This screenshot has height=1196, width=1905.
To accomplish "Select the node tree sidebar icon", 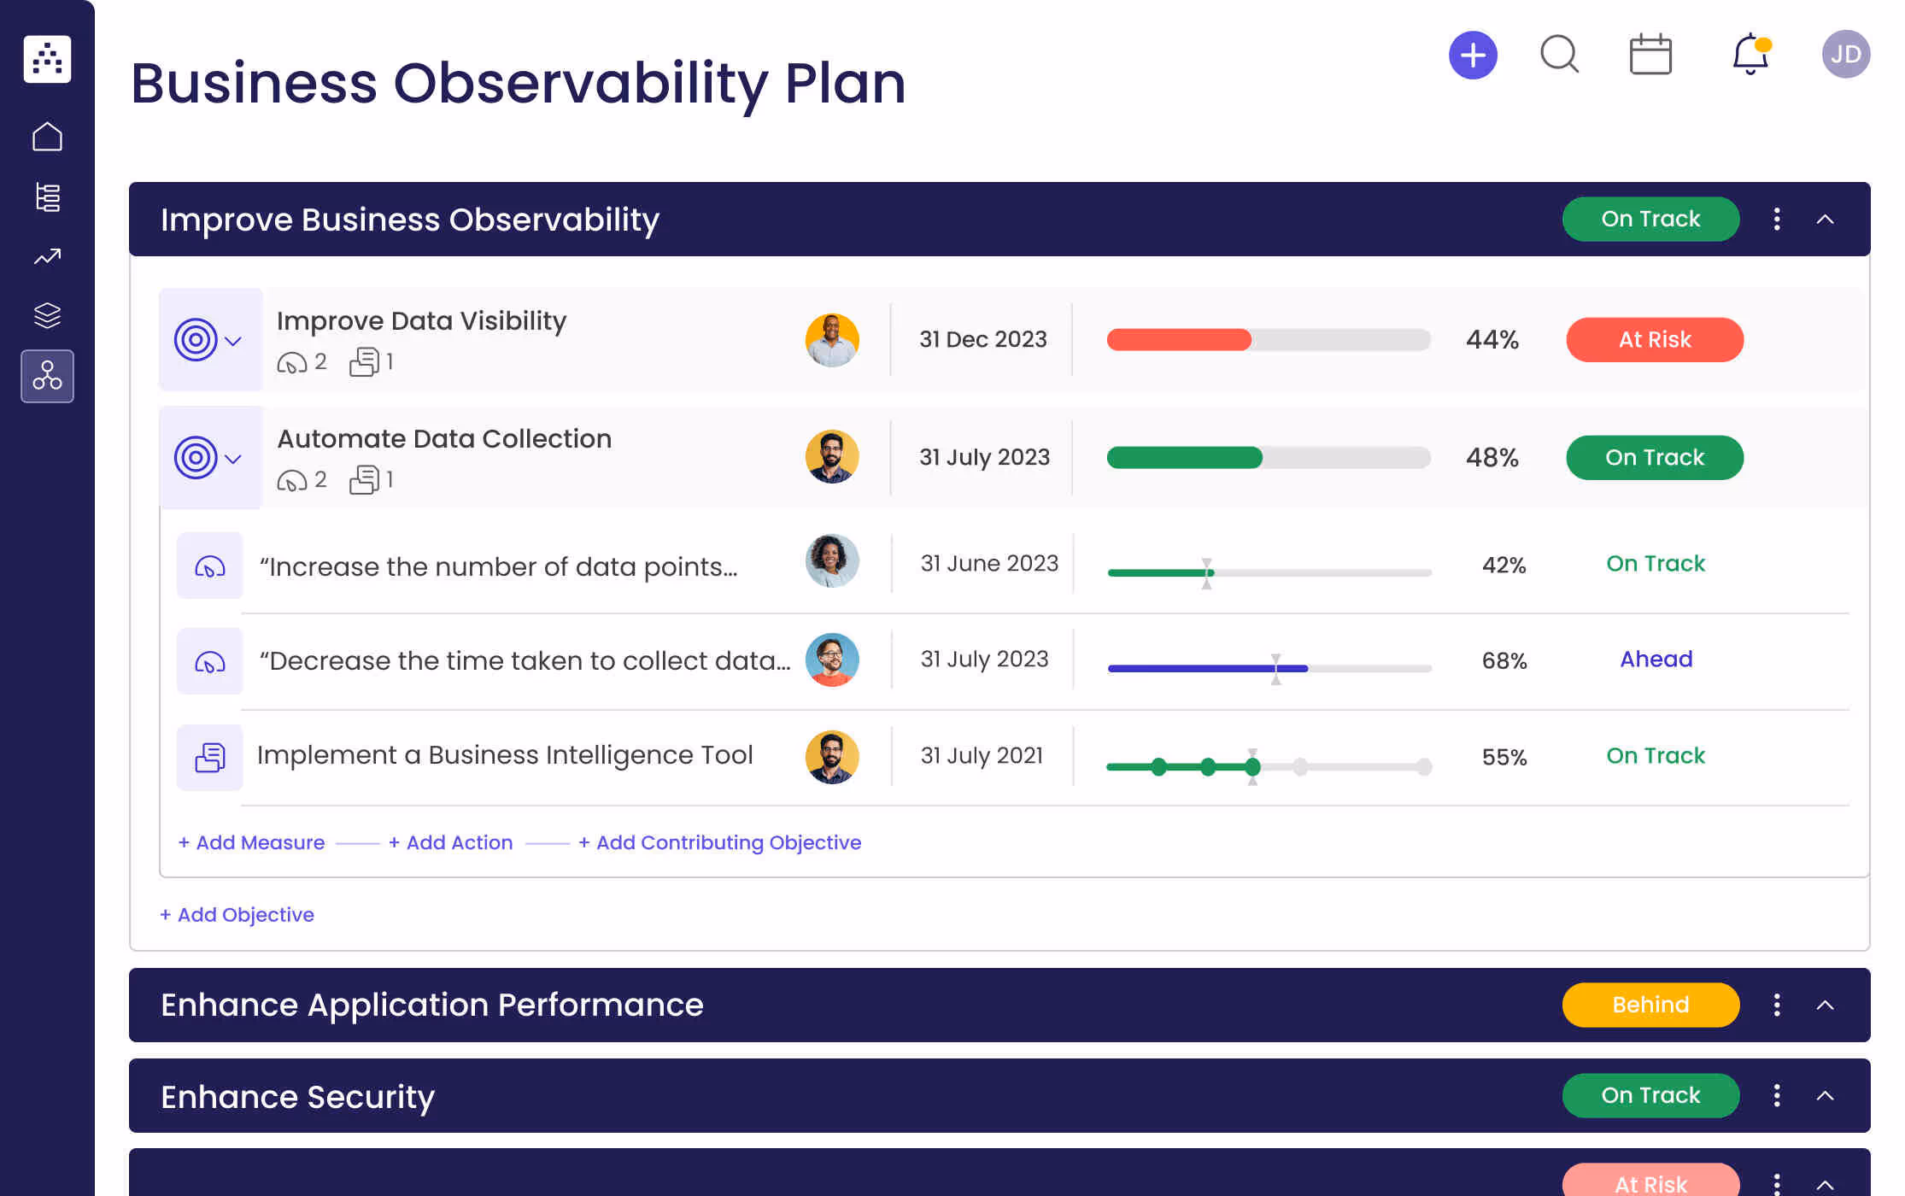I will click(x=48, y=376).
